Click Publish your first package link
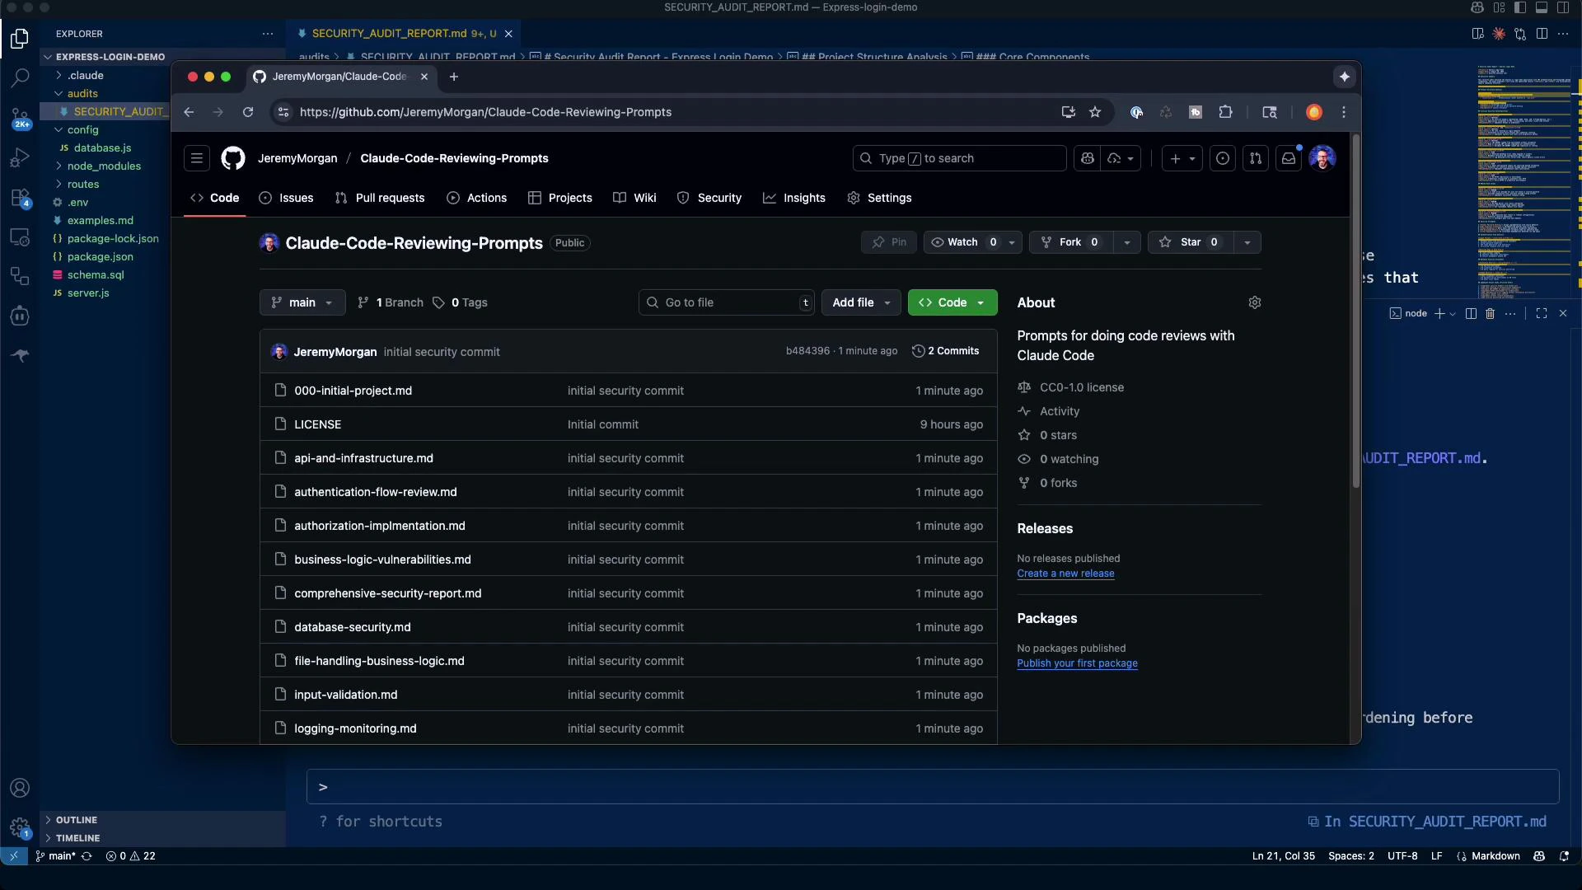1582x890 pixels. tap(1077, 663)
